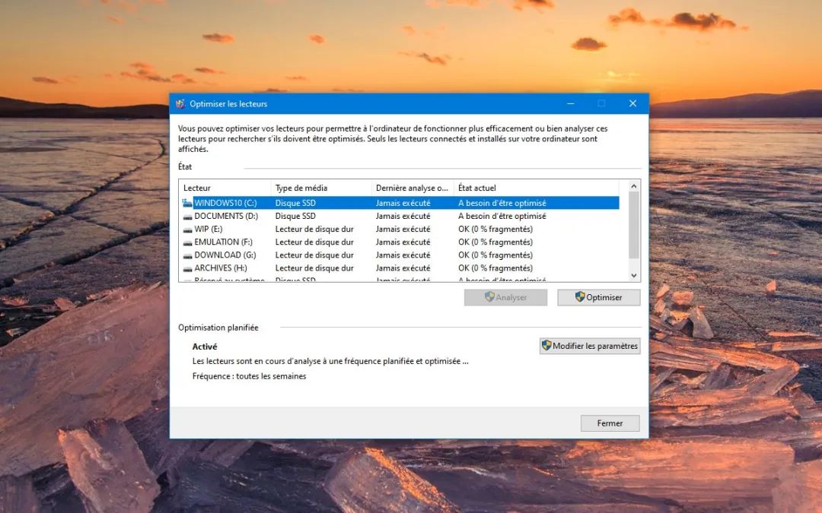Click the DOCUMENTS (D:) drive icon
This screenshot has width=822, height=513.
point(187,217)
